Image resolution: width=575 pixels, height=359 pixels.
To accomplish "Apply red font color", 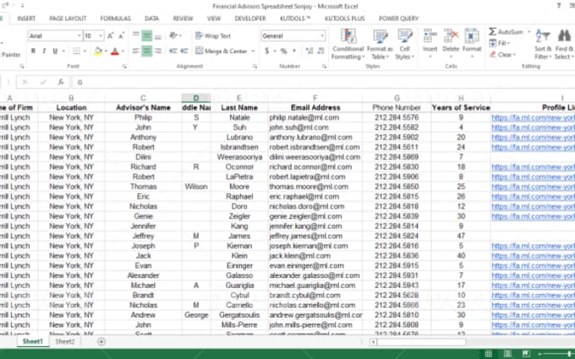I will pos(115,51).
